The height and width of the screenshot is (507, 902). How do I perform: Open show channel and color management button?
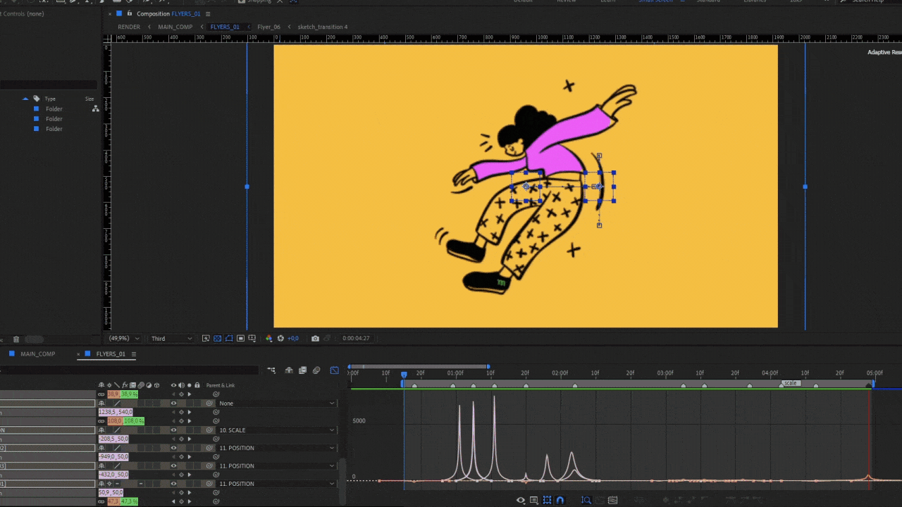(x=268, y=339)
